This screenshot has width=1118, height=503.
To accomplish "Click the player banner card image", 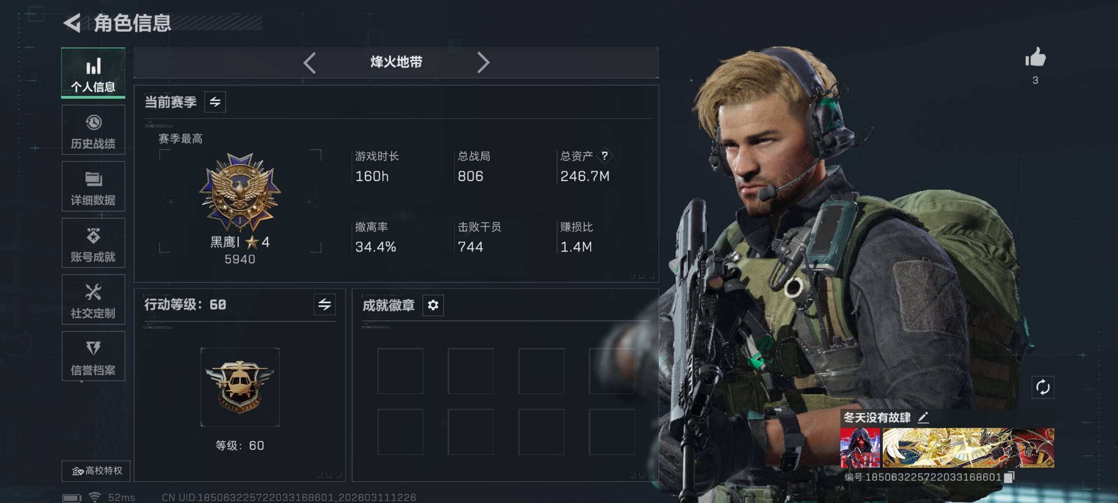I will pos(947,448).
